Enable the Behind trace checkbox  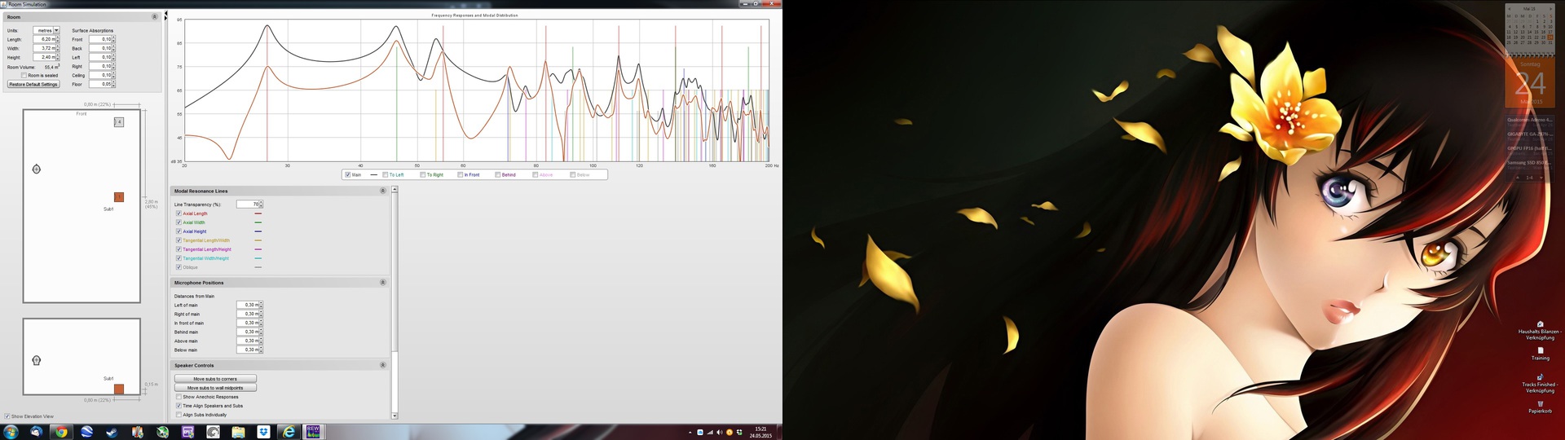497,174
